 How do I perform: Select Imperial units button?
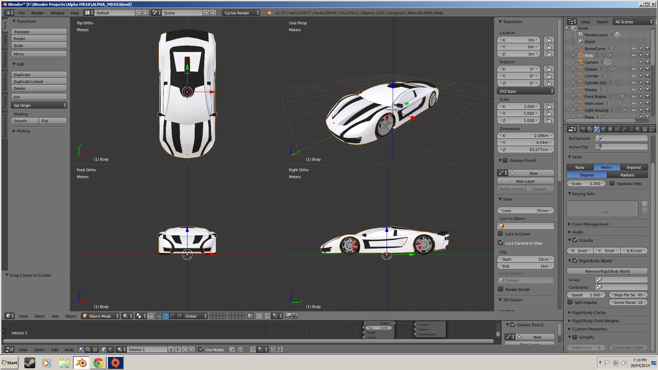pos(634,167)
